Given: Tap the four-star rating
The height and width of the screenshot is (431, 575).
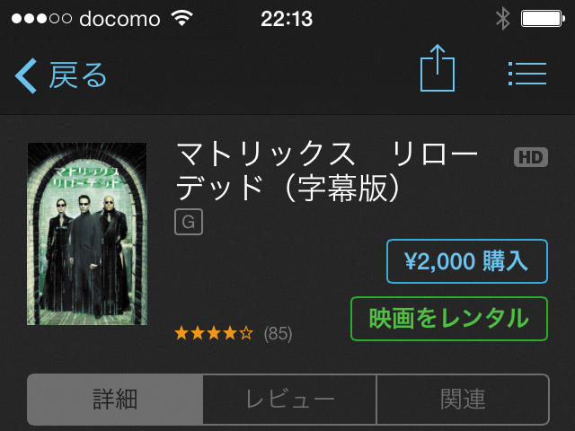Looking at the screenshot, I should click(214, 333).
